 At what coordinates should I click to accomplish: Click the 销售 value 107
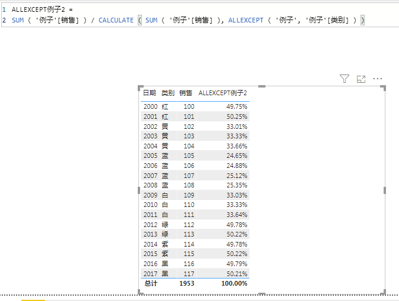coord(189,176)
